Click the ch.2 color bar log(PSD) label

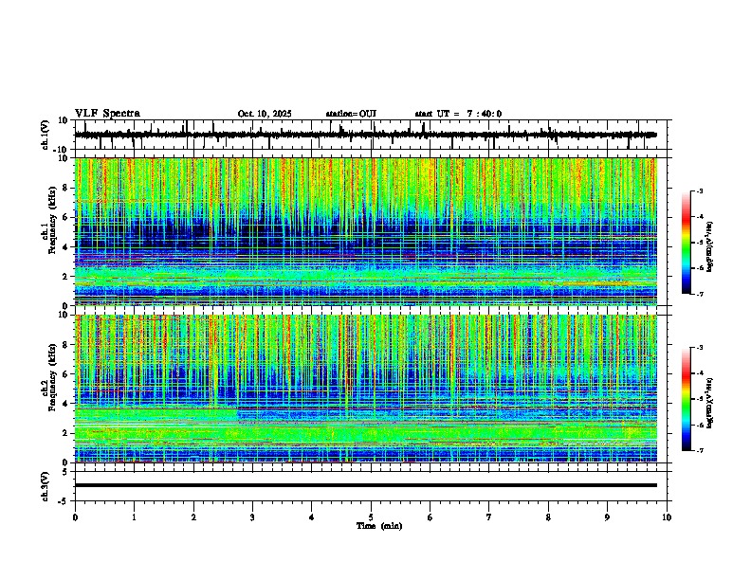(710, 403)
